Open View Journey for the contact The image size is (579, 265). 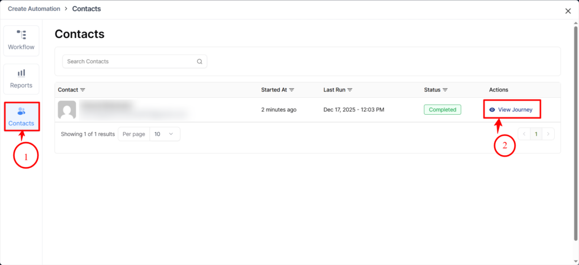point(511,110)
